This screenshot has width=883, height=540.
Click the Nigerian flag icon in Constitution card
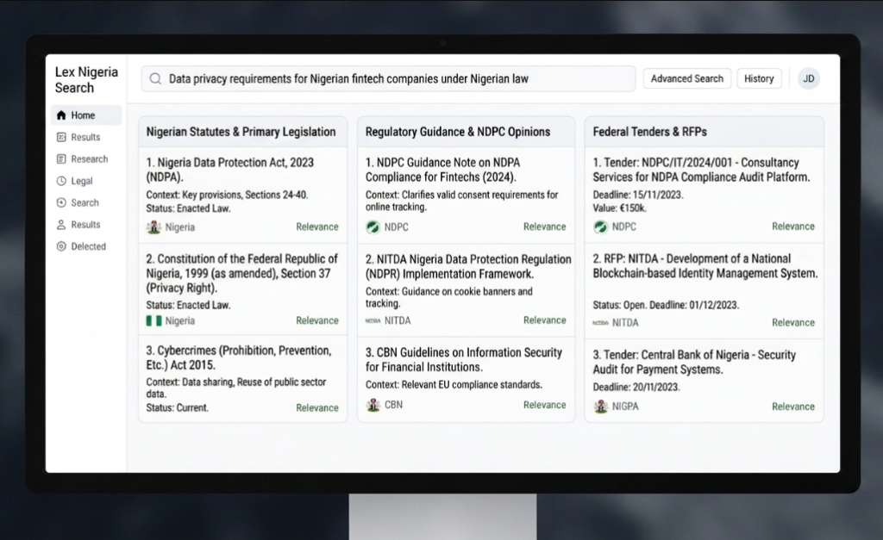[x=153, y=320]
